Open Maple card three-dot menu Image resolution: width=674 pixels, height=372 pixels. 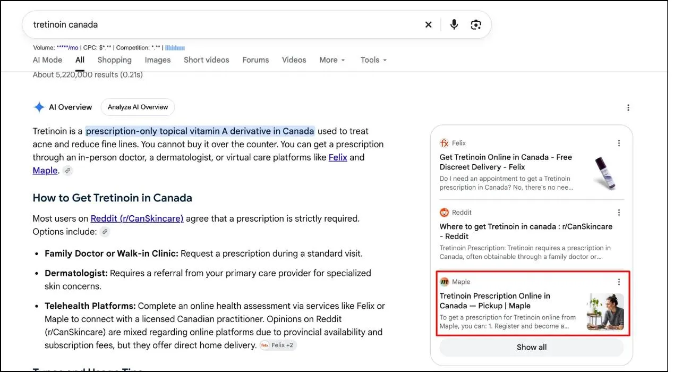pos(619,282)
